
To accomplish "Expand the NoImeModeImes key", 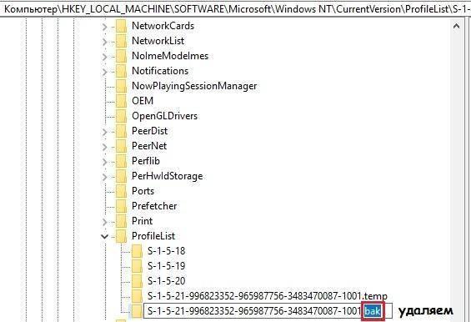I will (104, 57).
